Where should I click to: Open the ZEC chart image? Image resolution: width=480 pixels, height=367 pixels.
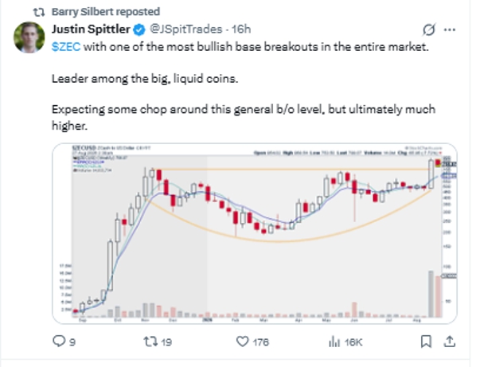(x=255, y=233)
